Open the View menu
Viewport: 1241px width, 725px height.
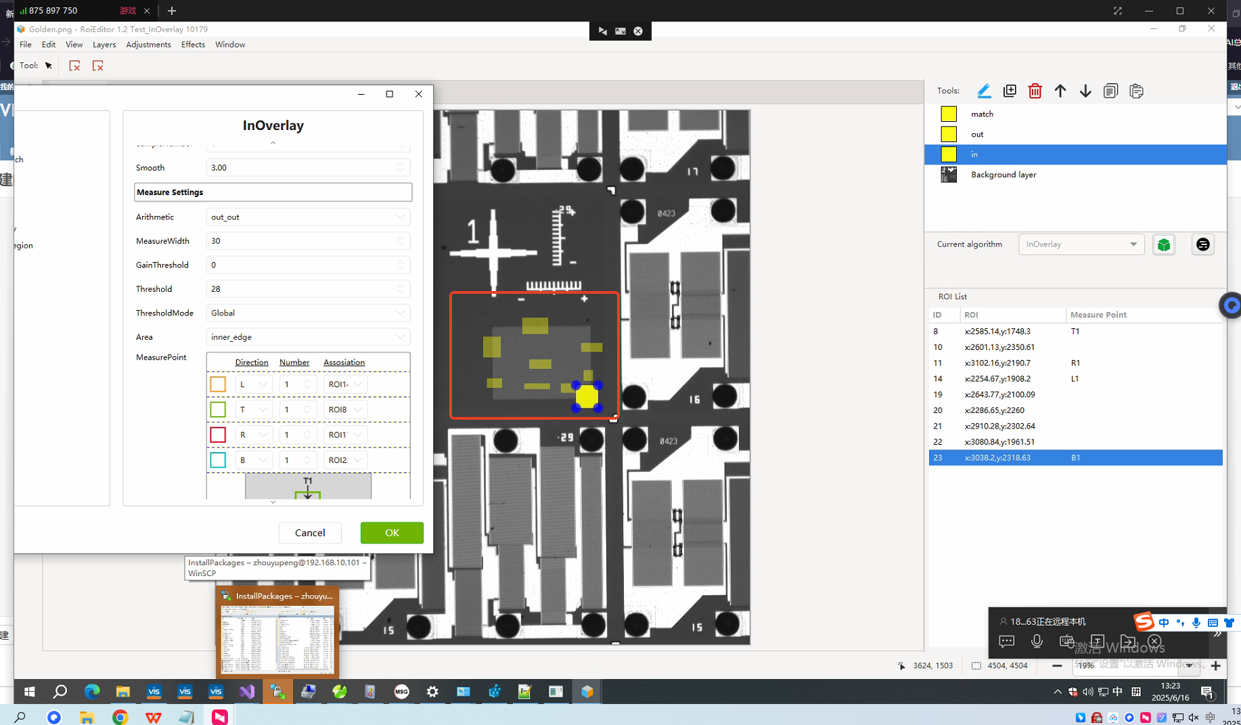[74, 45]
